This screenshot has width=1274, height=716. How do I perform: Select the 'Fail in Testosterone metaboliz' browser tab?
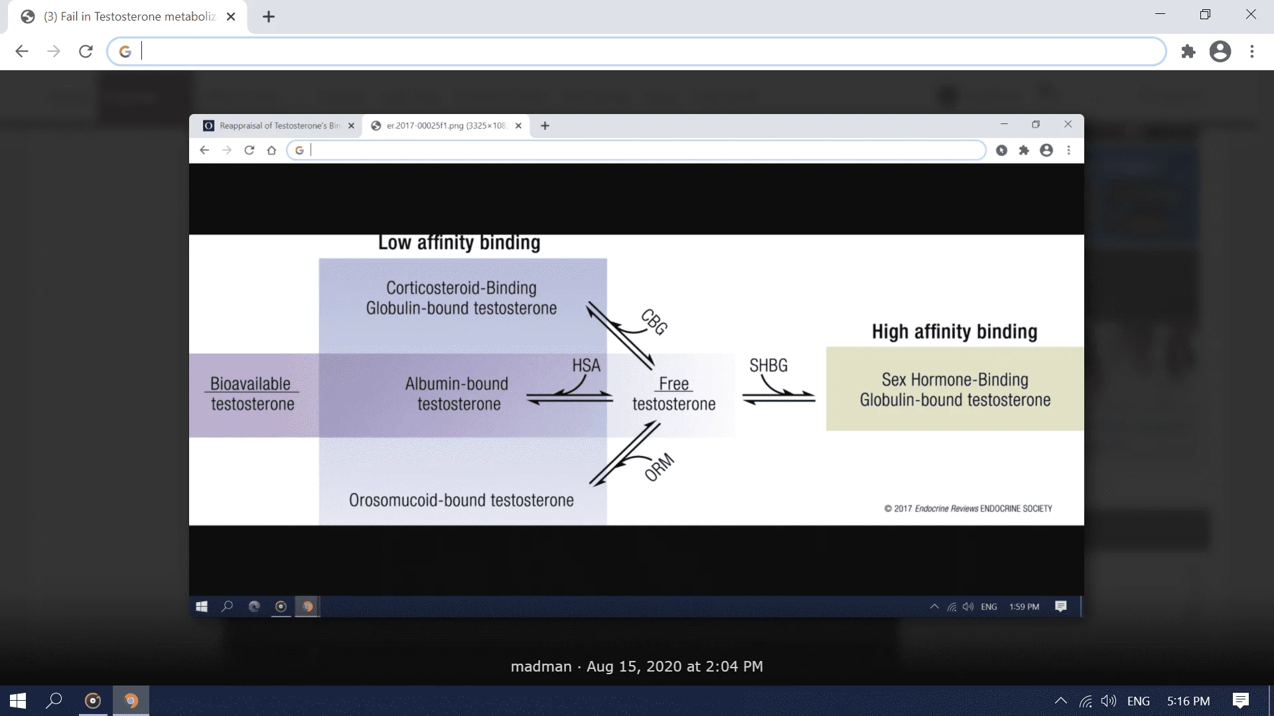coord(127,17)
